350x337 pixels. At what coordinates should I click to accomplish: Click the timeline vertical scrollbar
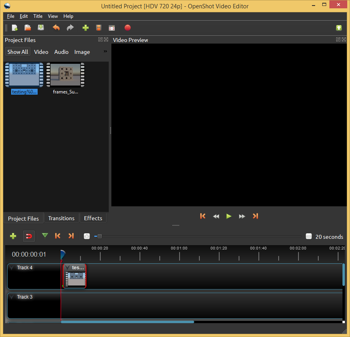[x=344, y=274]
